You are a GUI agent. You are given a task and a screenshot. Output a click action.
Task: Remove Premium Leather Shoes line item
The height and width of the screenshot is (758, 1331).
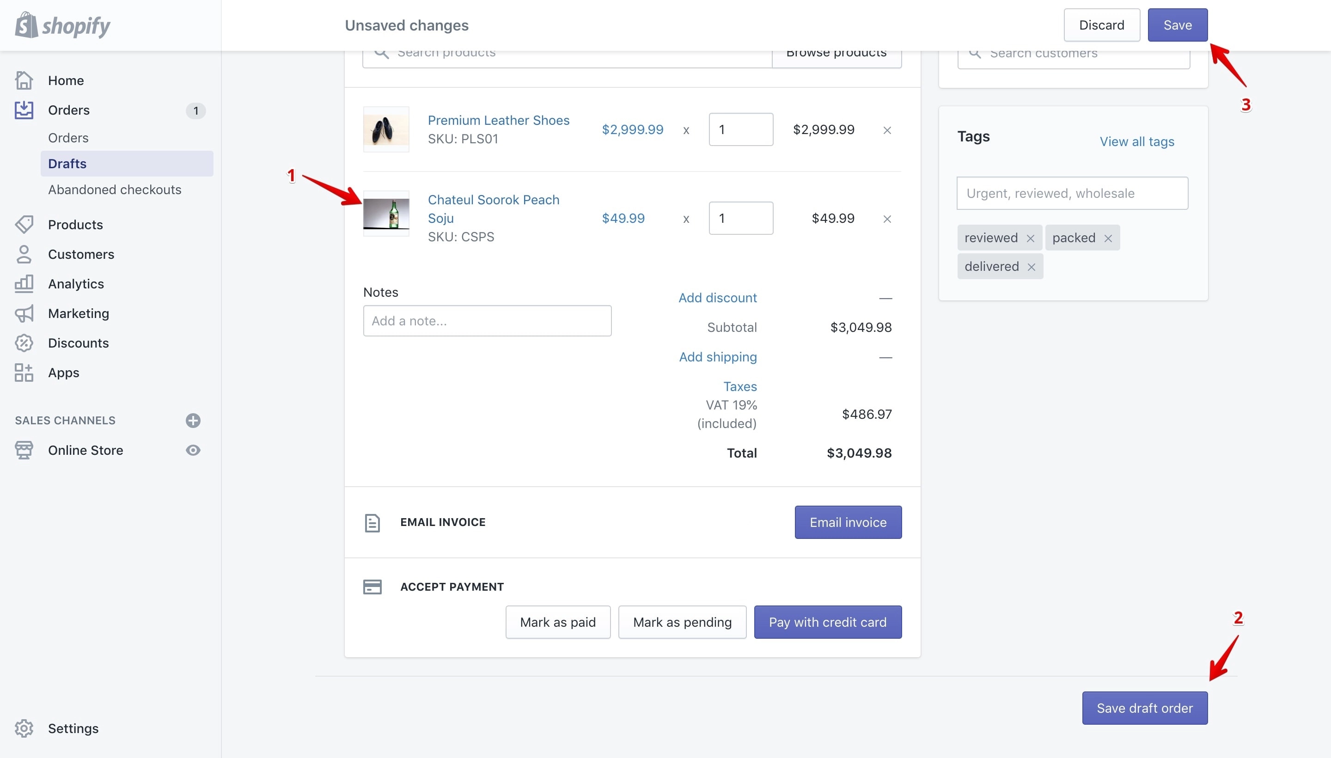887,130
